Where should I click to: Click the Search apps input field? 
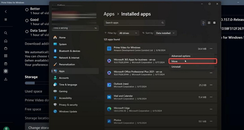tap(135, 23)
